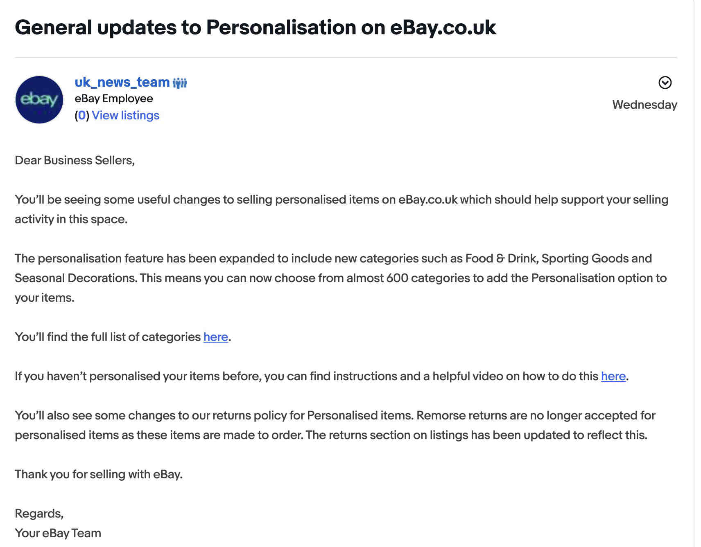Open the post options chevron dropdown
Image resolution: width=701 pixels, height=547 pixels.
(x=665, y=83)
